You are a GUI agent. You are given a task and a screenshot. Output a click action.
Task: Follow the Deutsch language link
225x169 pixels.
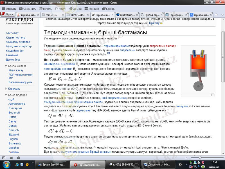(13, 130)
